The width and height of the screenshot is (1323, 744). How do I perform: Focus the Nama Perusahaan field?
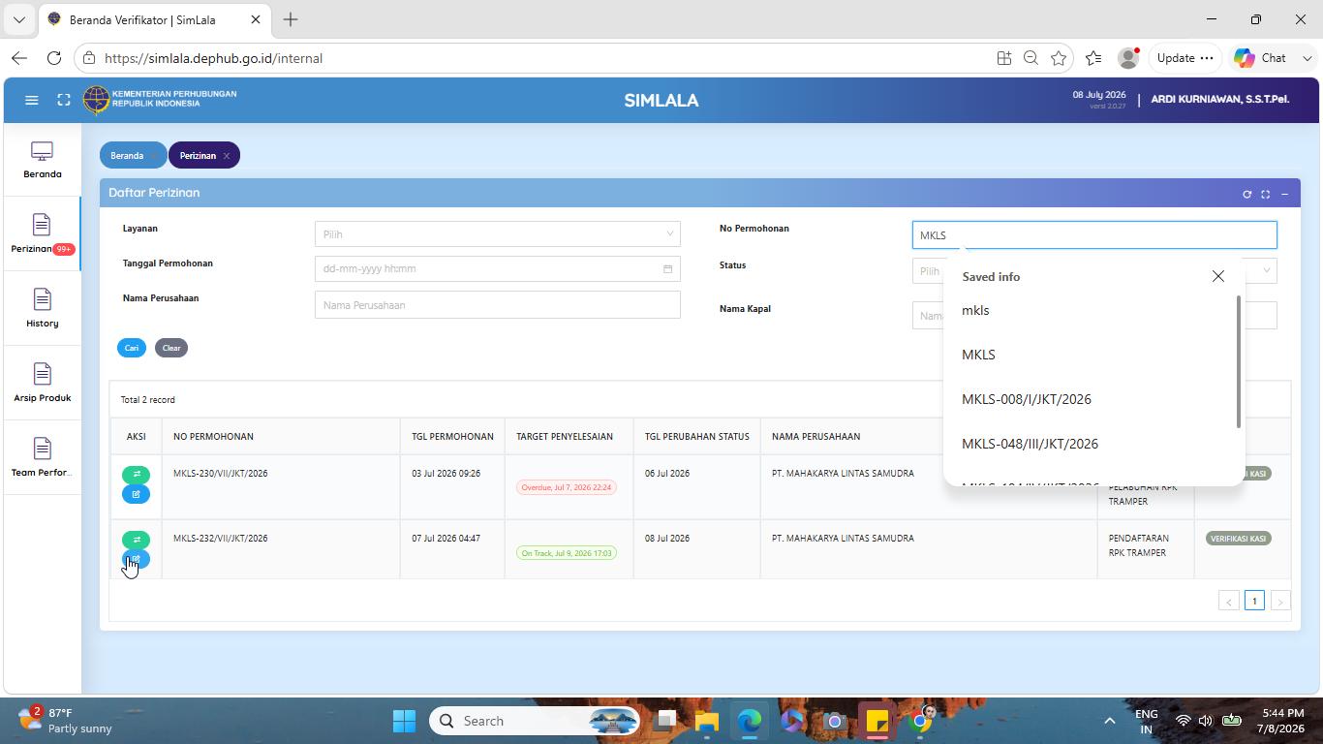[x=497, y=304]
